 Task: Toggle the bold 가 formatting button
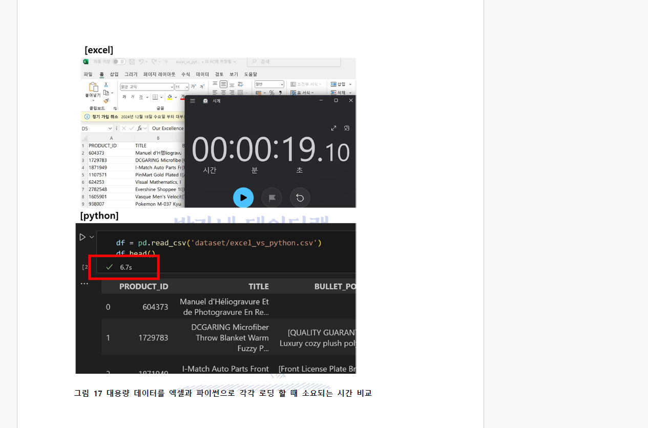124,97
